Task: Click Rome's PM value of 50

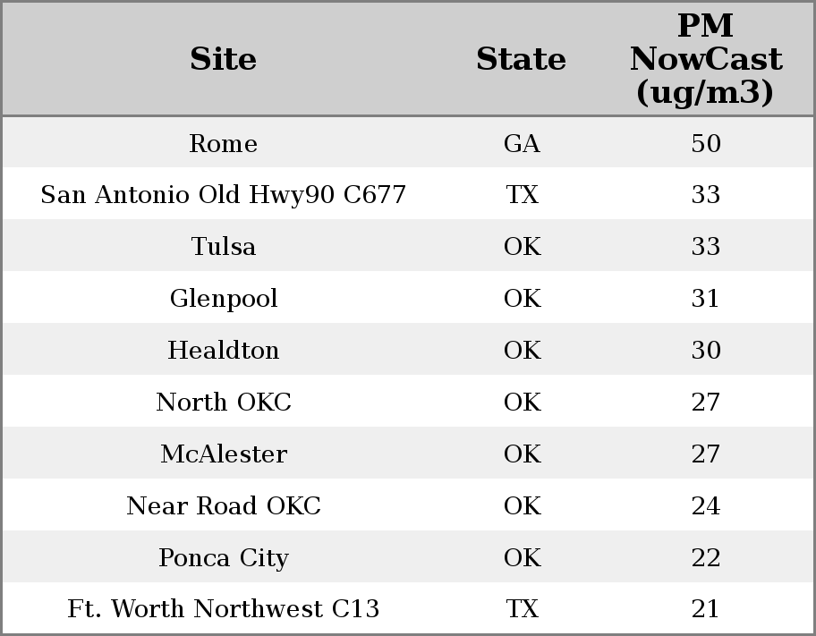Action: 706,144
